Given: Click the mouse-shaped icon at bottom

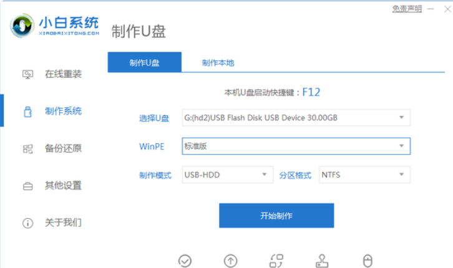Looking at the screenshot, I should 368,261.
